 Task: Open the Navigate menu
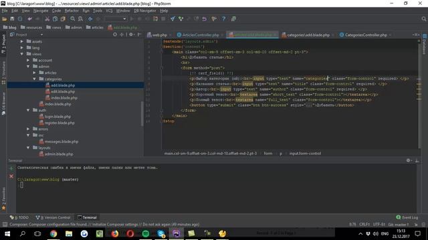[x=41, y=11]
